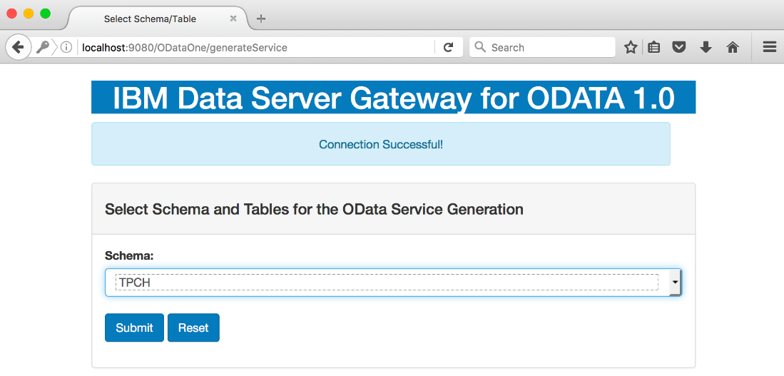Expand the Schema dropdown showing TPCH
Viewport: 784px width, 376px height.
pyautogui.click(x=393, y=283)
